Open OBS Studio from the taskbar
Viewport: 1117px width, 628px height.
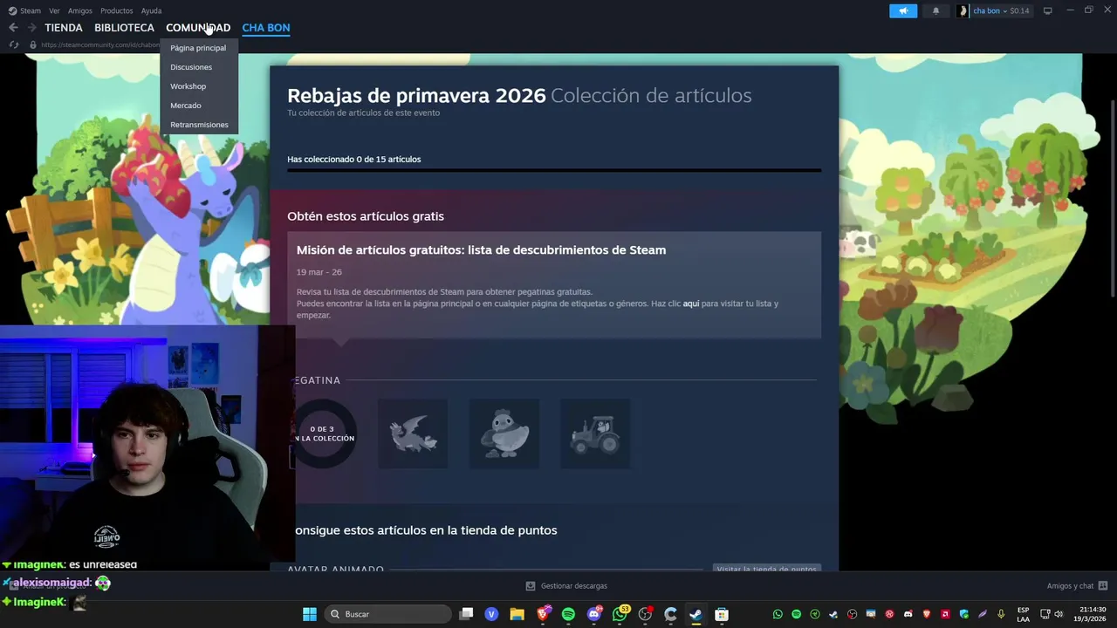click(646, 614)
